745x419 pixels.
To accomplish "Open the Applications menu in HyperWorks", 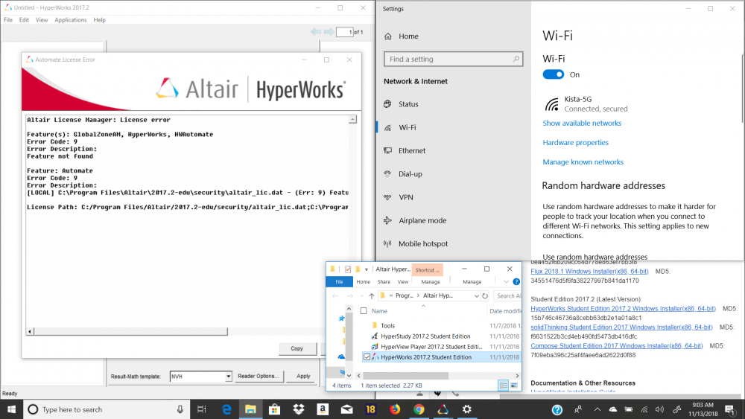I will (x=70, y=20).
